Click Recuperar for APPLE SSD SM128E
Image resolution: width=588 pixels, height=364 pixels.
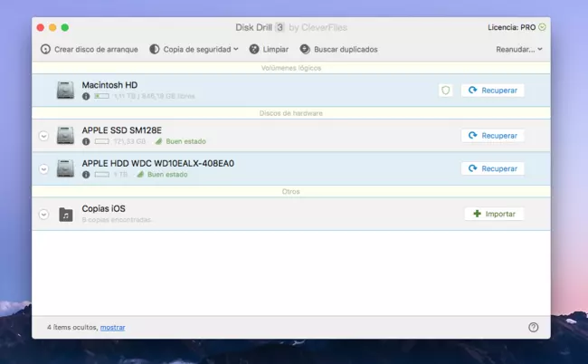coord(492,136)
